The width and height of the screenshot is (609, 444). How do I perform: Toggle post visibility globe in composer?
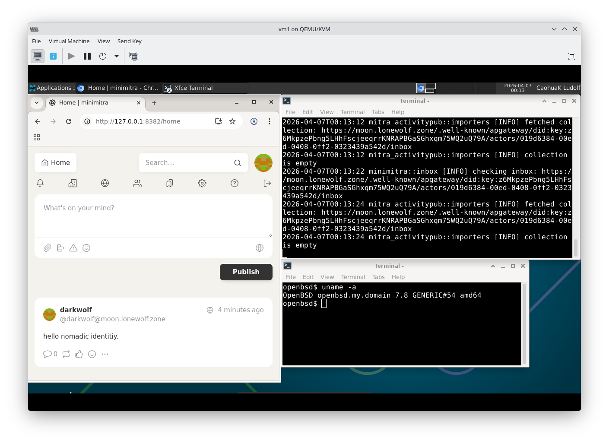coord(260,248)
